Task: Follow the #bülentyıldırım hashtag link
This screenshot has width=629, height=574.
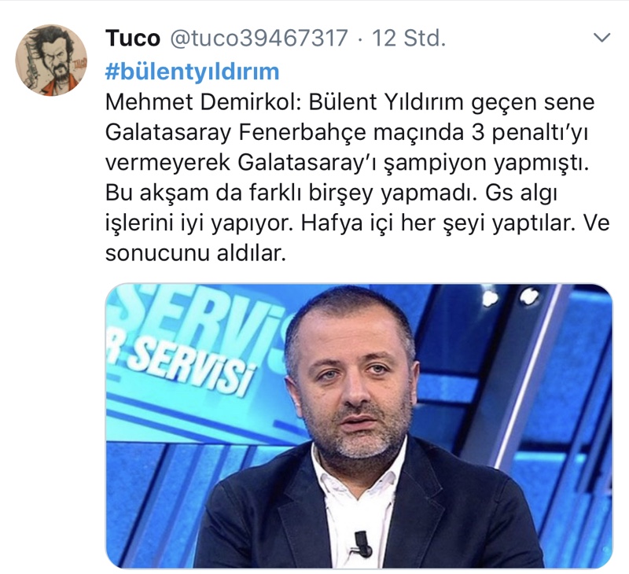Action: (192, 72)
